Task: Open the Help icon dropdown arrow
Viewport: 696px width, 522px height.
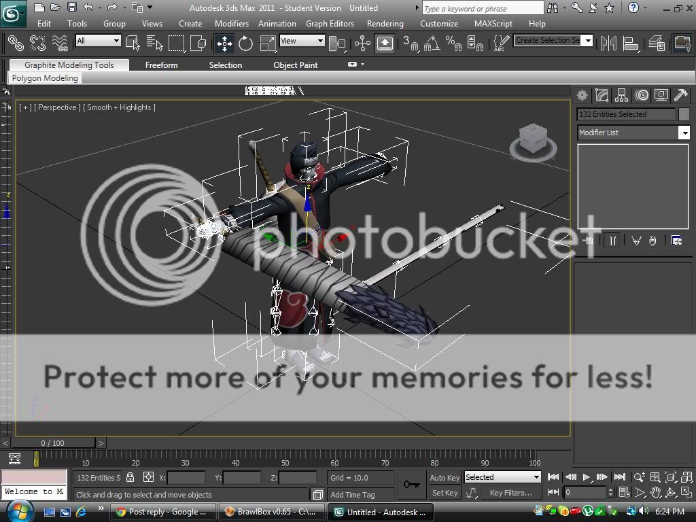Action: (x=645, y=7)
